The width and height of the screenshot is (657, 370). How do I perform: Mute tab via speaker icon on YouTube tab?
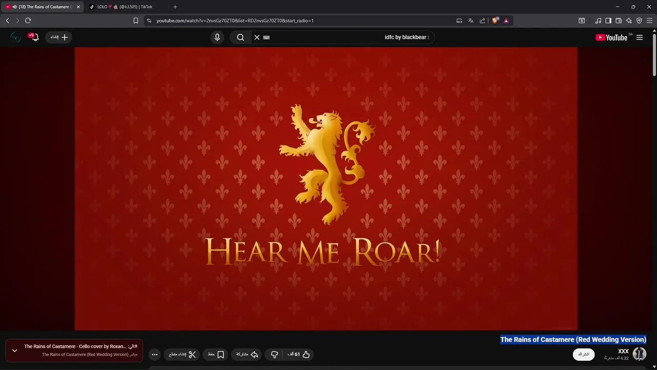15,7
